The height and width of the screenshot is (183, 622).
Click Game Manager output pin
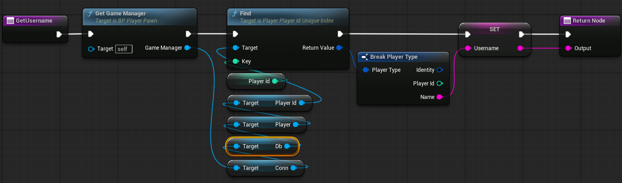tap(188, 48)
